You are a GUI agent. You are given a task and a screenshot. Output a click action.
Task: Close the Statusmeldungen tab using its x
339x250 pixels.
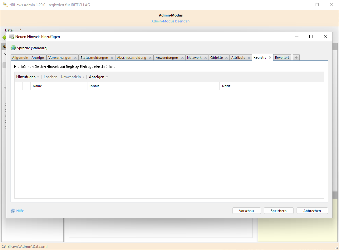[112, 58]
